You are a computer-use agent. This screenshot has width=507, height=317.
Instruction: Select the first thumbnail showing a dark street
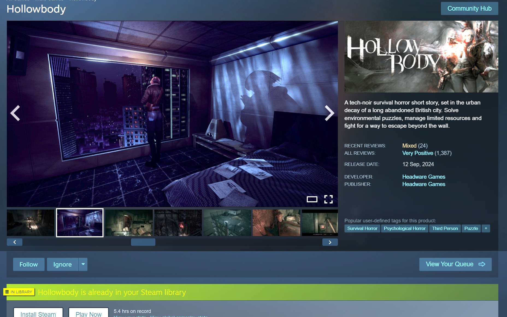point(31,223)
